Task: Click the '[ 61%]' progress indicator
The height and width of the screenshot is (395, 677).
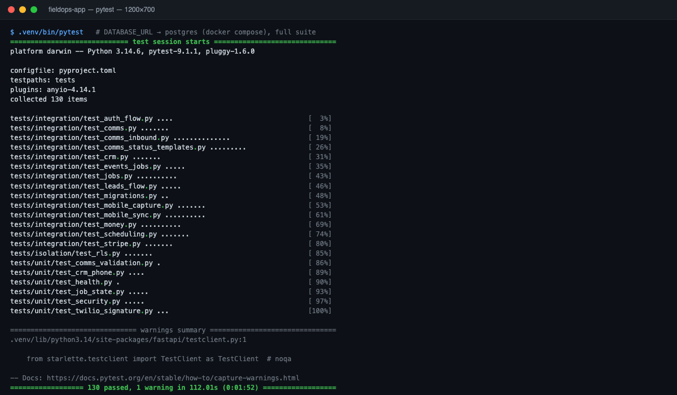Action: pos(320,215)
